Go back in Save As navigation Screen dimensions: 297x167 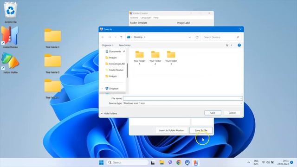click(x=103, y=37)
